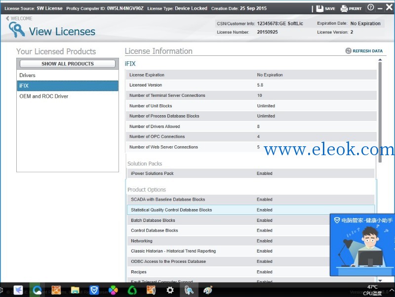Select OEM and ROC Driver product

click(x=68, y=96)
